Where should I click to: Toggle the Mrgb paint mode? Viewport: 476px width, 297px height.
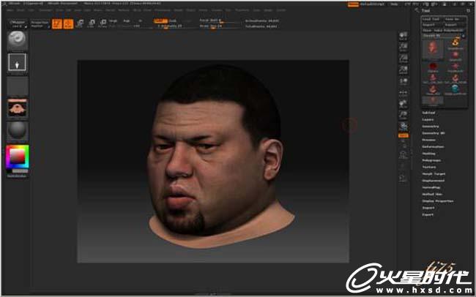tap(114, 21)
